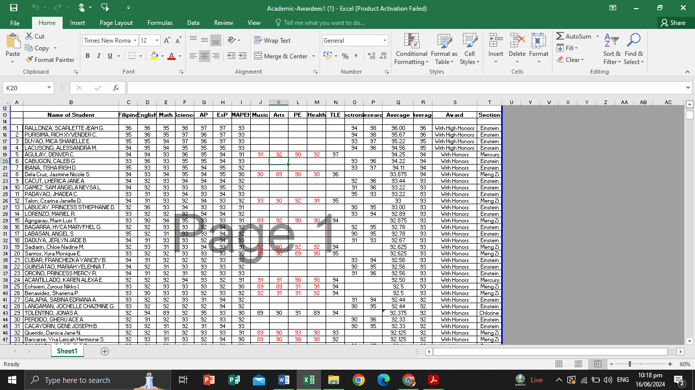Screen dimensions: 695x390
Task: Increase the cell indent
Action: (242, 56)
